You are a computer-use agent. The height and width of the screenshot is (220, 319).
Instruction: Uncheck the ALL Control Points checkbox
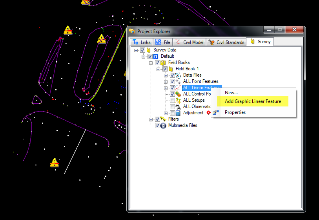pyautogui.click(x=172, y=94)
